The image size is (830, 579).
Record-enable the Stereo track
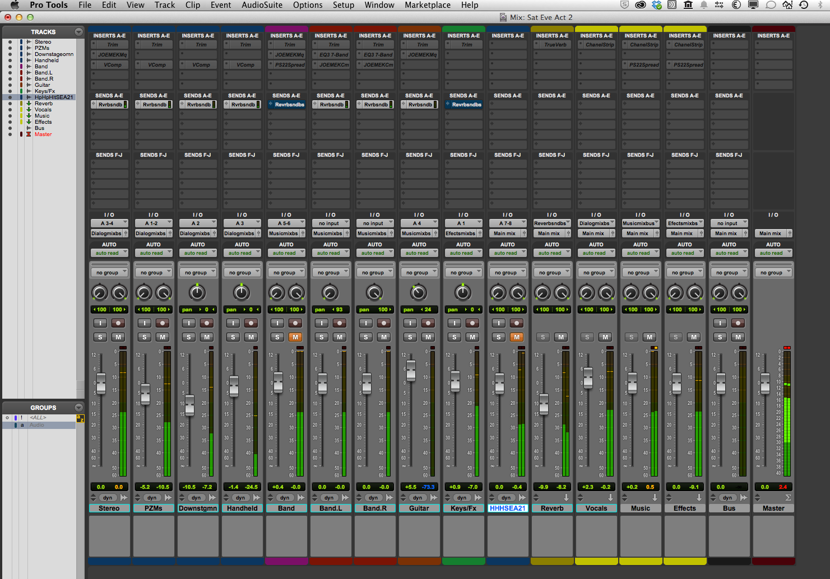tap(118, 323)
